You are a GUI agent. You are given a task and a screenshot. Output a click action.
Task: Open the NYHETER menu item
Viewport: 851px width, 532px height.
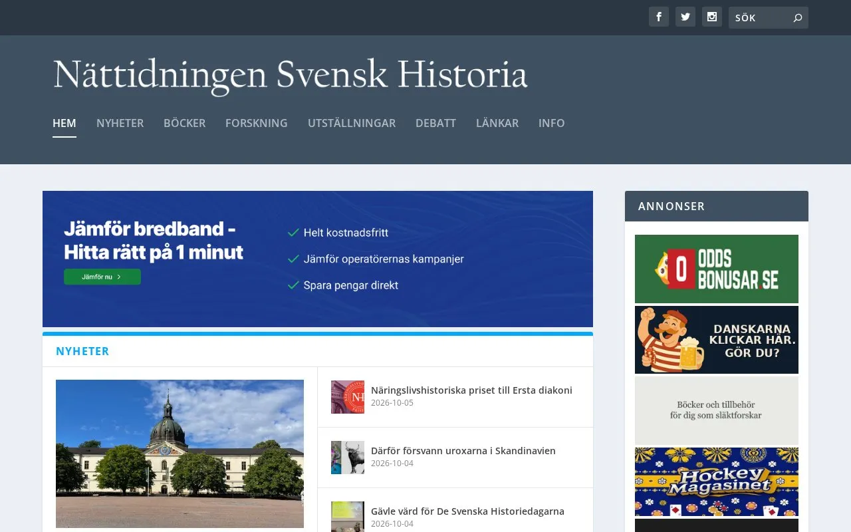coord(120,123)
